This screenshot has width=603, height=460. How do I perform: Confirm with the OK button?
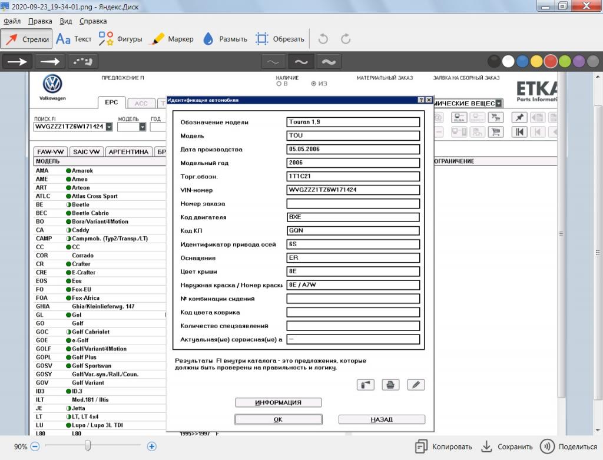coord(278,419)
